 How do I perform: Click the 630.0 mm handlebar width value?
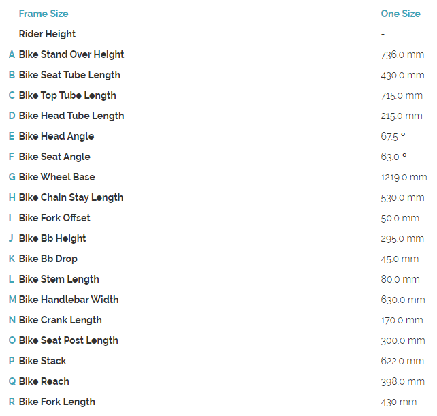[x=402, y=300]
